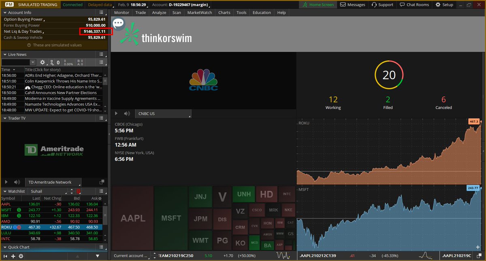The width and height of the screenshot is (486, 261).
Task: Open the Tools tab
Action: pyautogui.click(x=241, y=13)
